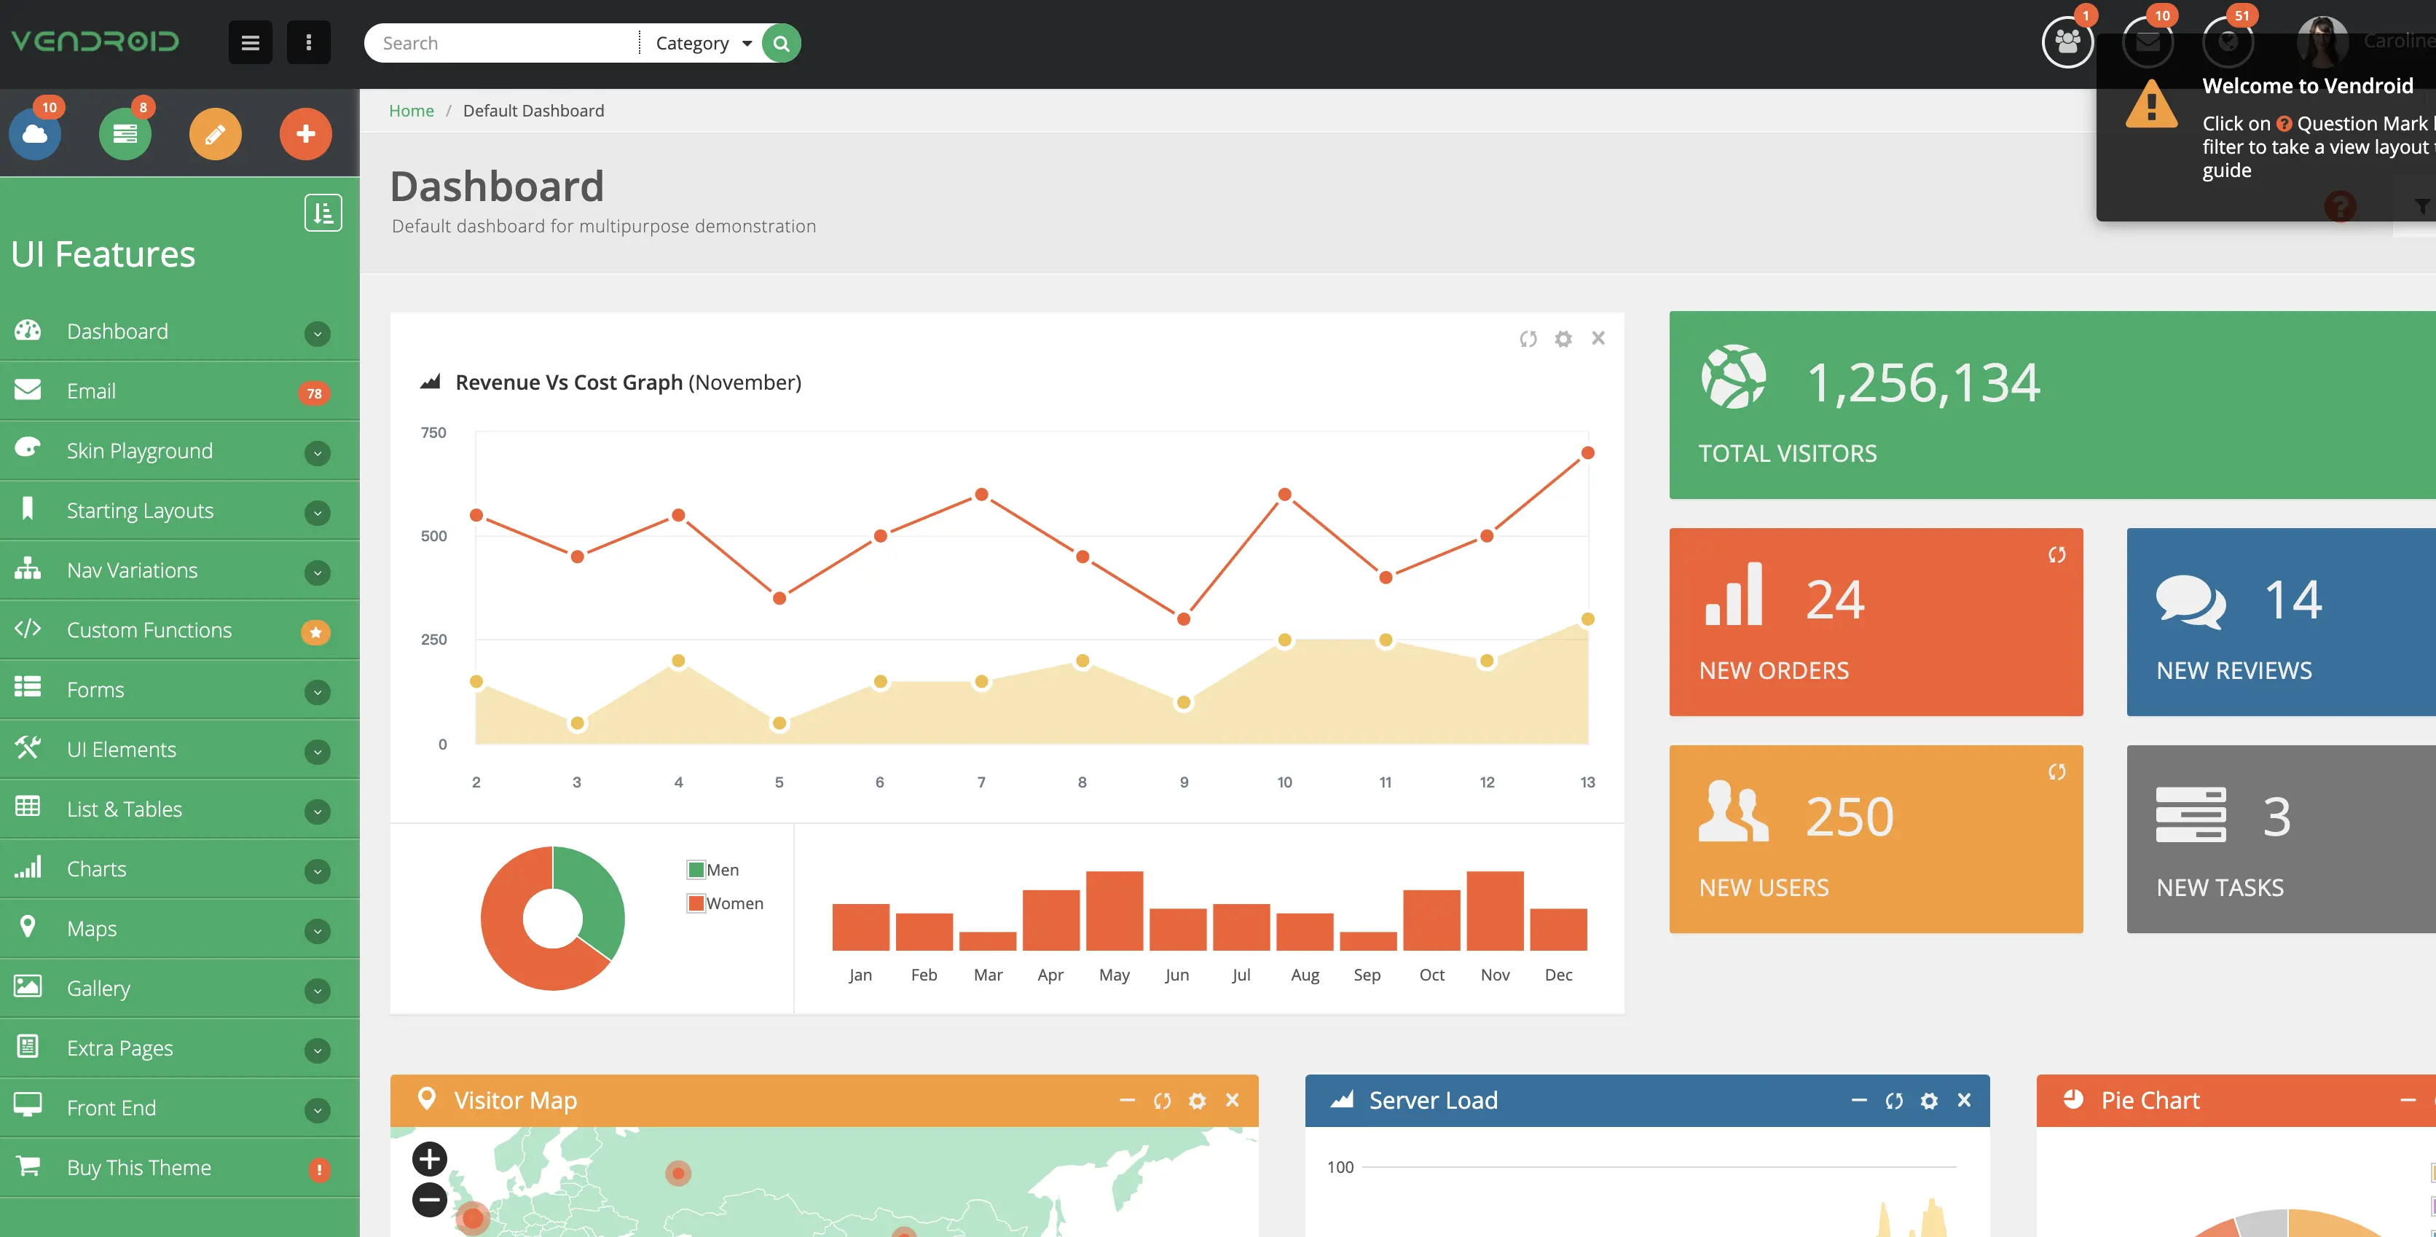The image size is (2436, 1237).
Task: Expand UI Elements submenu
Action: (318, 751)
